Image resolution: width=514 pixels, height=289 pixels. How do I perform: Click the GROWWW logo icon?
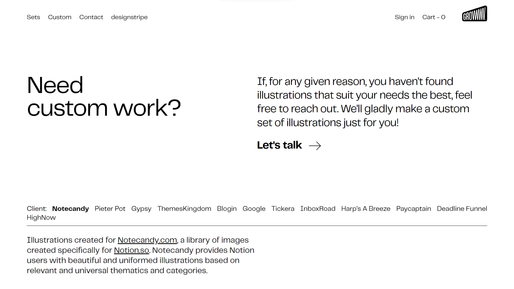tap(474, 14)
